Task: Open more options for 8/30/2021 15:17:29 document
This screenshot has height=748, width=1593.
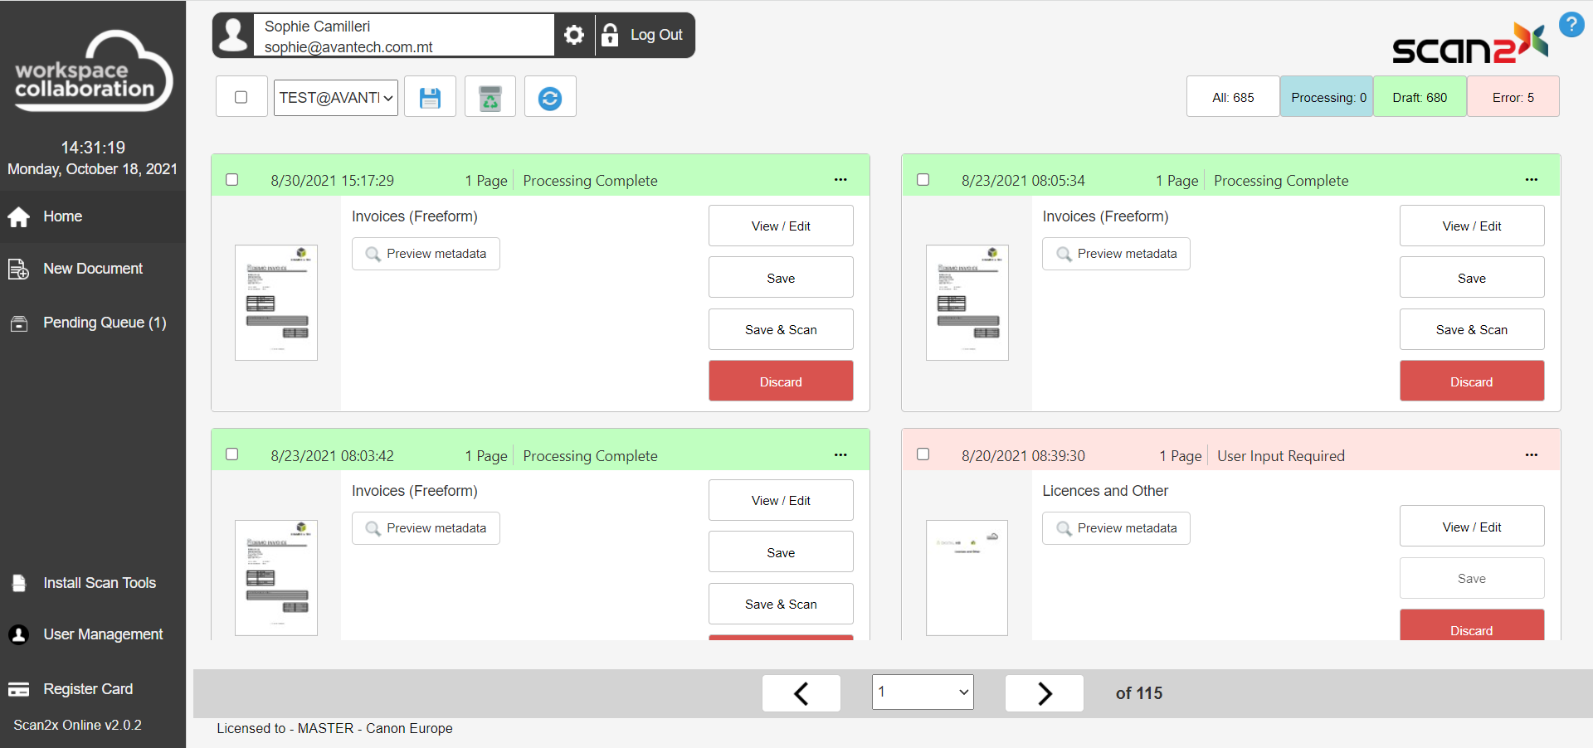Action: pyautogui.click(x=840, y=180)
